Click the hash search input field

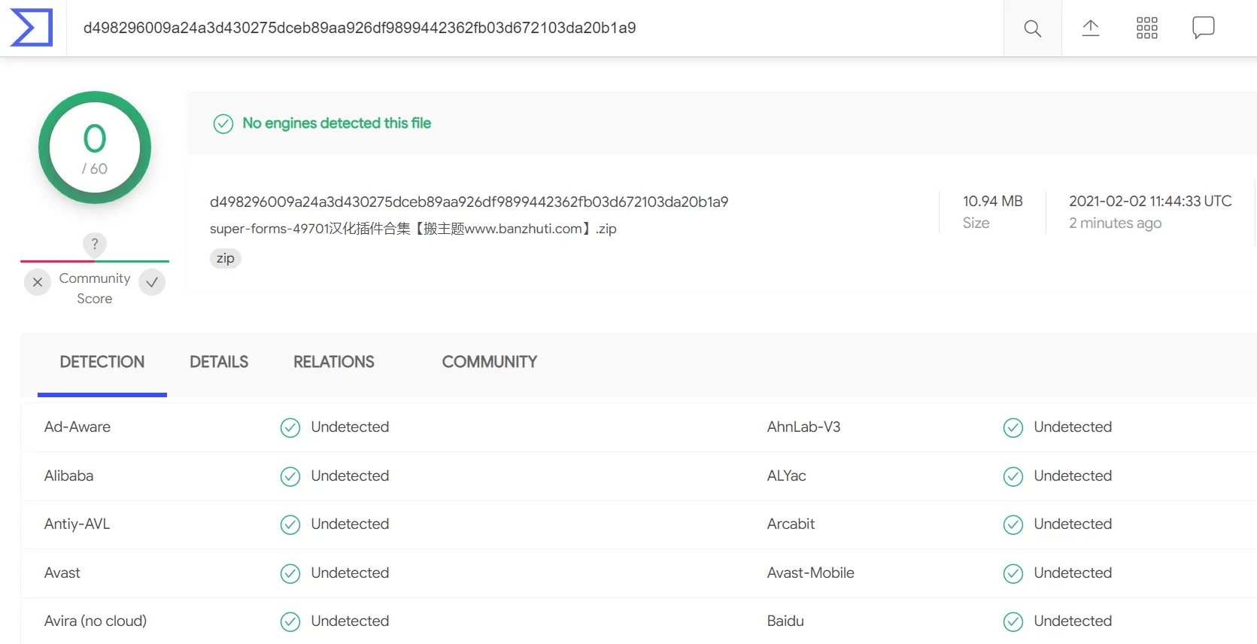[x=535, y=28]
